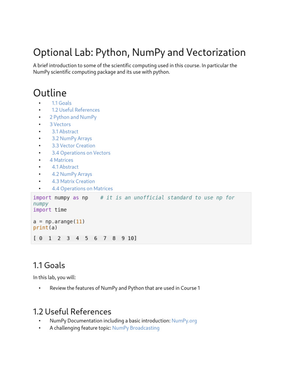Click the printed array output line
This screenshot has width=282, height=376.
click(85, 238)
